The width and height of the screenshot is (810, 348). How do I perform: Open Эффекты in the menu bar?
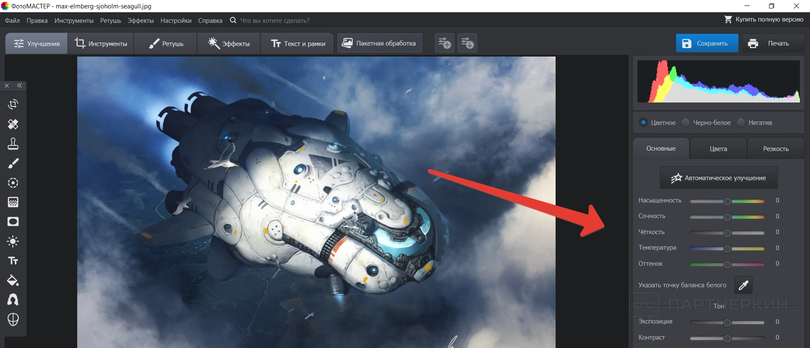140,21
